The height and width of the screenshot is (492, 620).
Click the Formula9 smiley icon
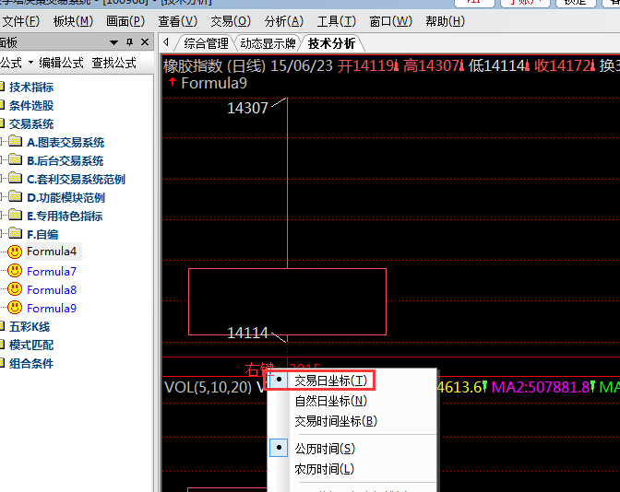15,308
